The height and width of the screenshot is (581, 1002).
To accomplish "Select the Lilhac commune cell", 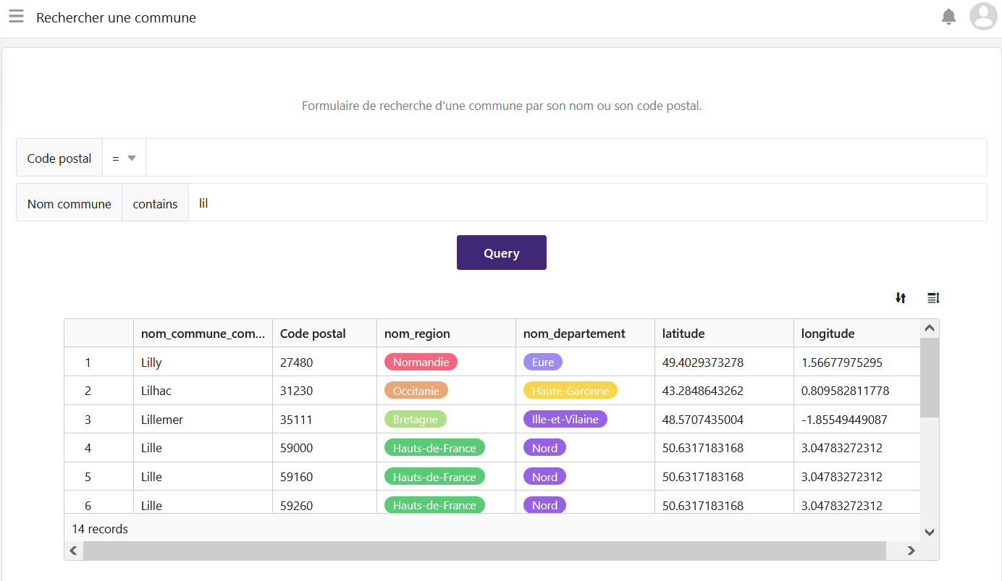I will [x=203, y=391].
